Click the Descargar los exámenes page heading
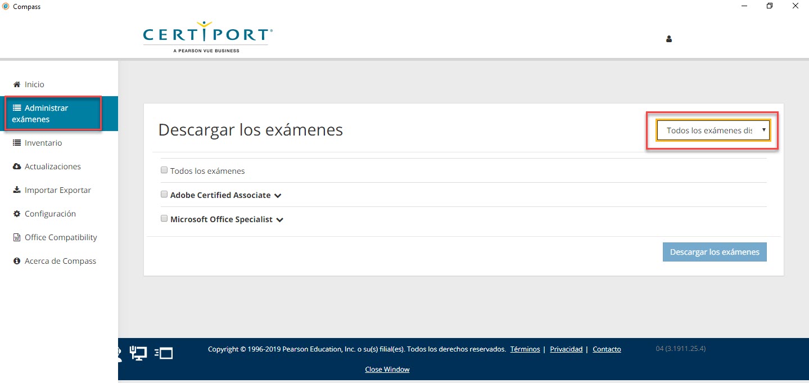Screen dimensions: 809x383 pyautogui.click(x=251, y=130)
